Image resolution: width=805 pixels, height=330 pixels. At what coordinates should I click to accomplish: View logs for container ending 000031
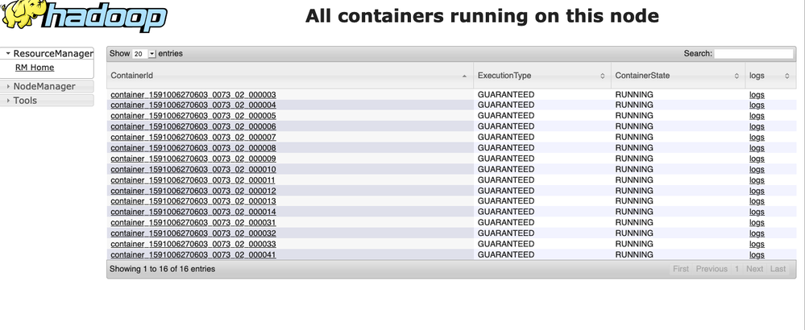(x=757, y=222)
